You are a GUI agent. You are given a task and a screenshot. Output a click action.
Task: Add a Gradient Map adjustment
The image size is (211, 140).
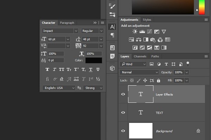point(164,47)
